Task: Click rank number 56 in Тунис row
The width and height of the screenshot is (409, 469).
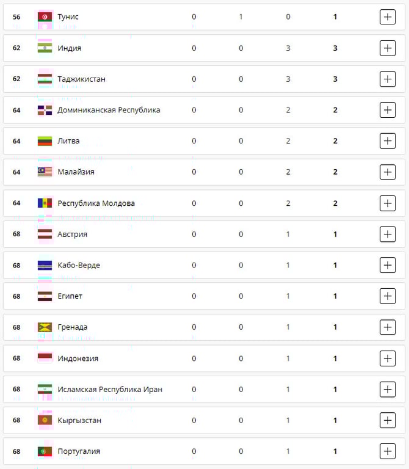Action: [x=16, y=17]
